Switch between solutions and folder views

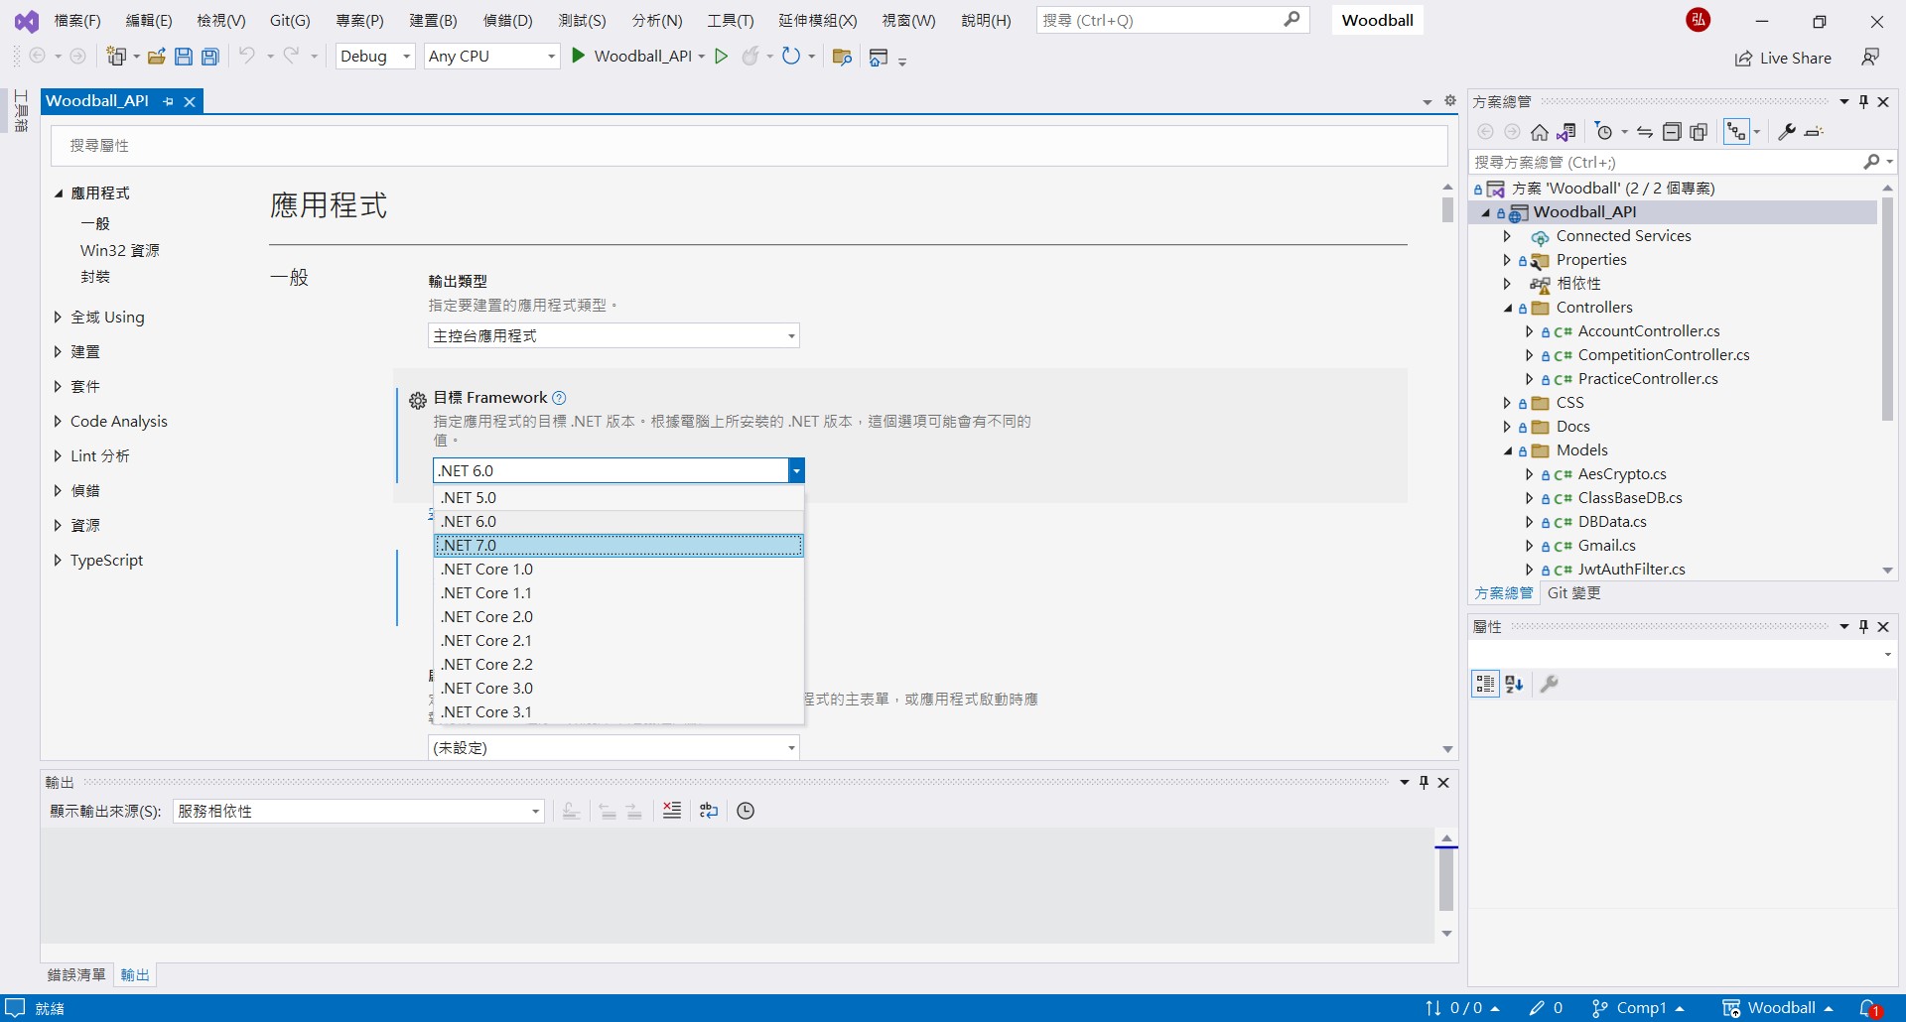1566,132
